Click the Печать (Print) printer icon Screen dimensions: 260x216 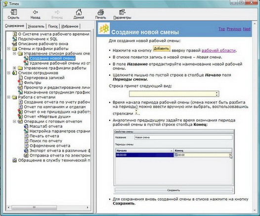coord(101,12)
